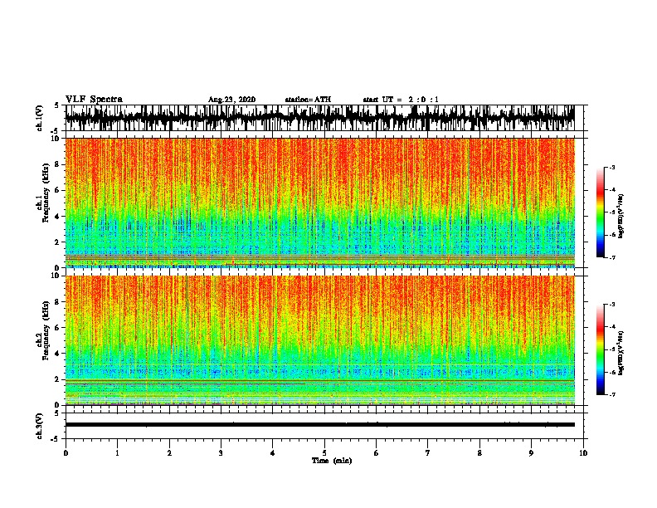Image resolution: width=657 pixels, height=508 pixels.
Task: Click the "VLF Spectra" title text
Action: tap(94, 100)
